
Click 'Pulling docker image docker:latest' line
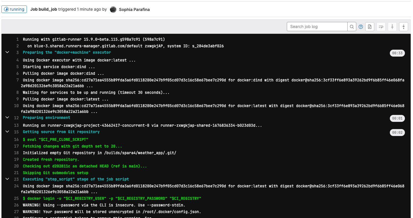click(x=66, y=99)
